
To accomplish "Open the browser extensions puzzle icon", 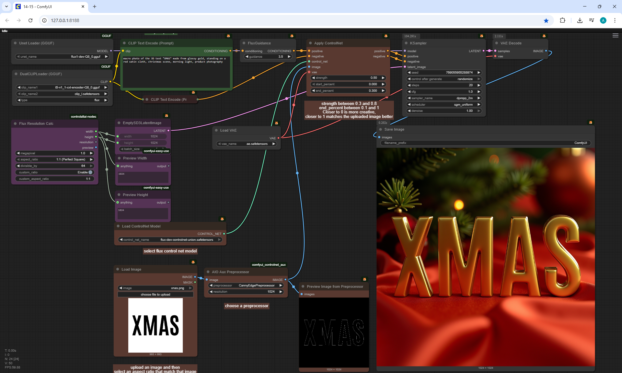I will (x=562, y=20).
